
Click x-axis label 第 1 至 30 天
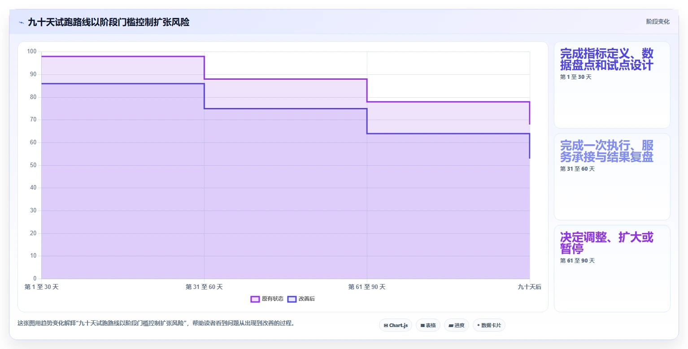point(41,287)
